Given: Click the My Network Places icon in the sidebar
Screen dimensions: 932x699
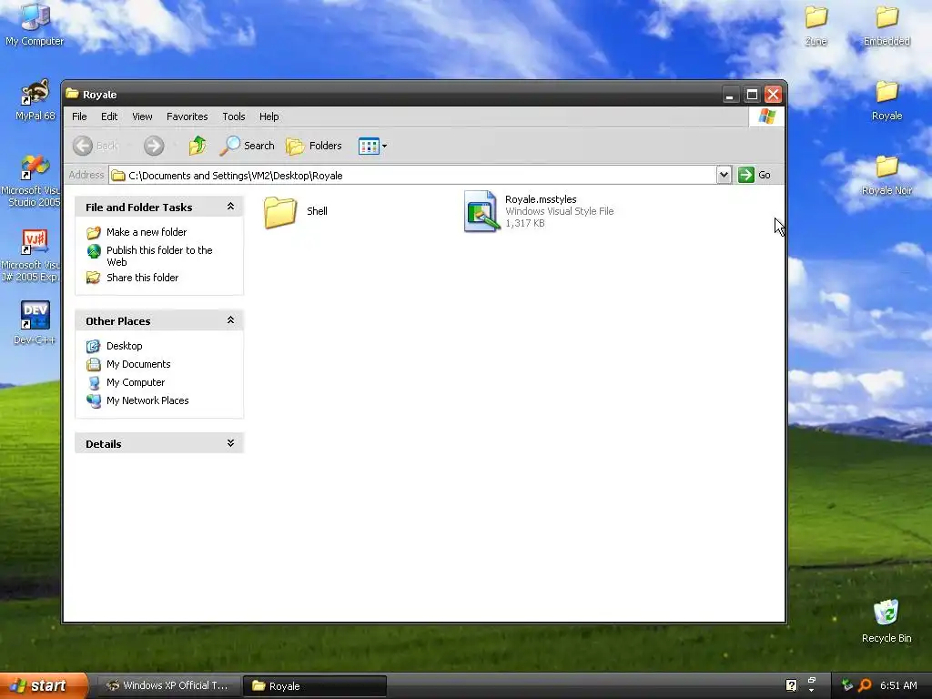Looking at the screenshot, I should (94, 401).
